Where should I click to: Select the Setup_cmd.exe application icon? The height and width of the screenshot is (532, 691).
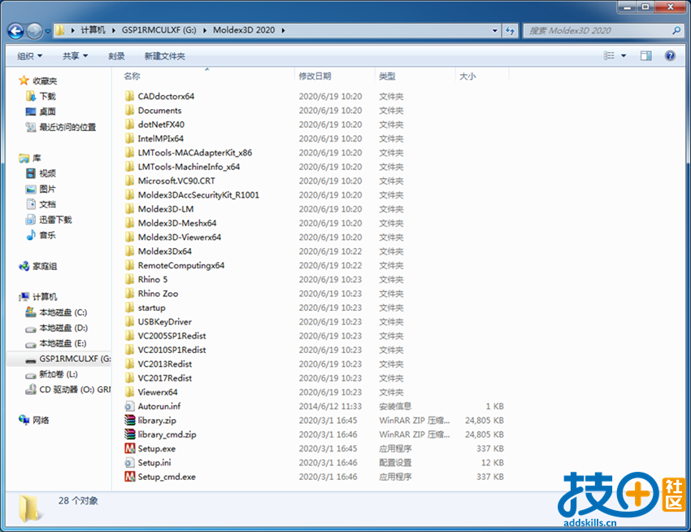(x=129, y=477)
